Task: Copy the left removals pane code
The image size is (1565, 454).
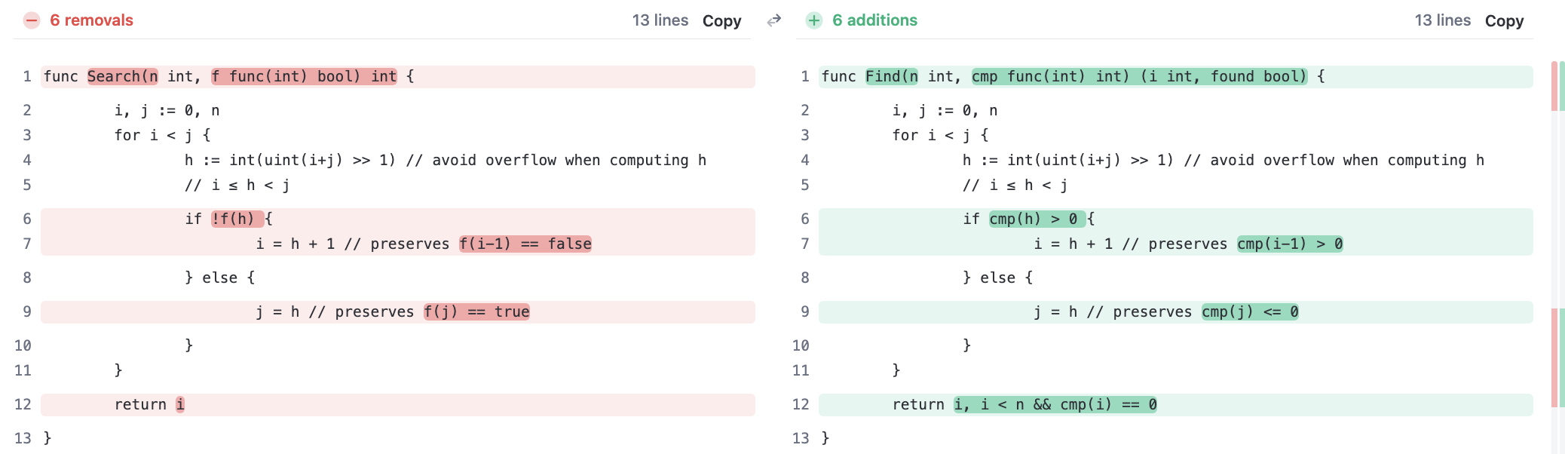Action: (x=721, y=21)
